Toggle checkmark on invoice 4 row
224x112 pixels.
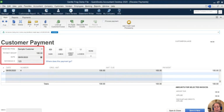(4, 71)
